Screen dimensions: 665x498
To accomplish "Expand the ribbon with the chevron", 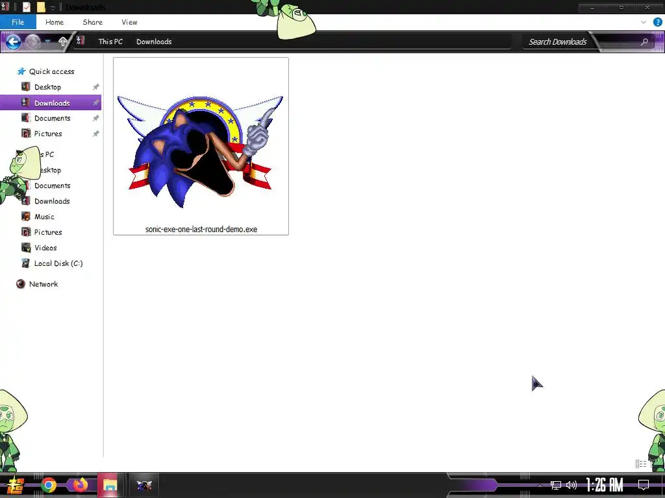I will [644, 22].
